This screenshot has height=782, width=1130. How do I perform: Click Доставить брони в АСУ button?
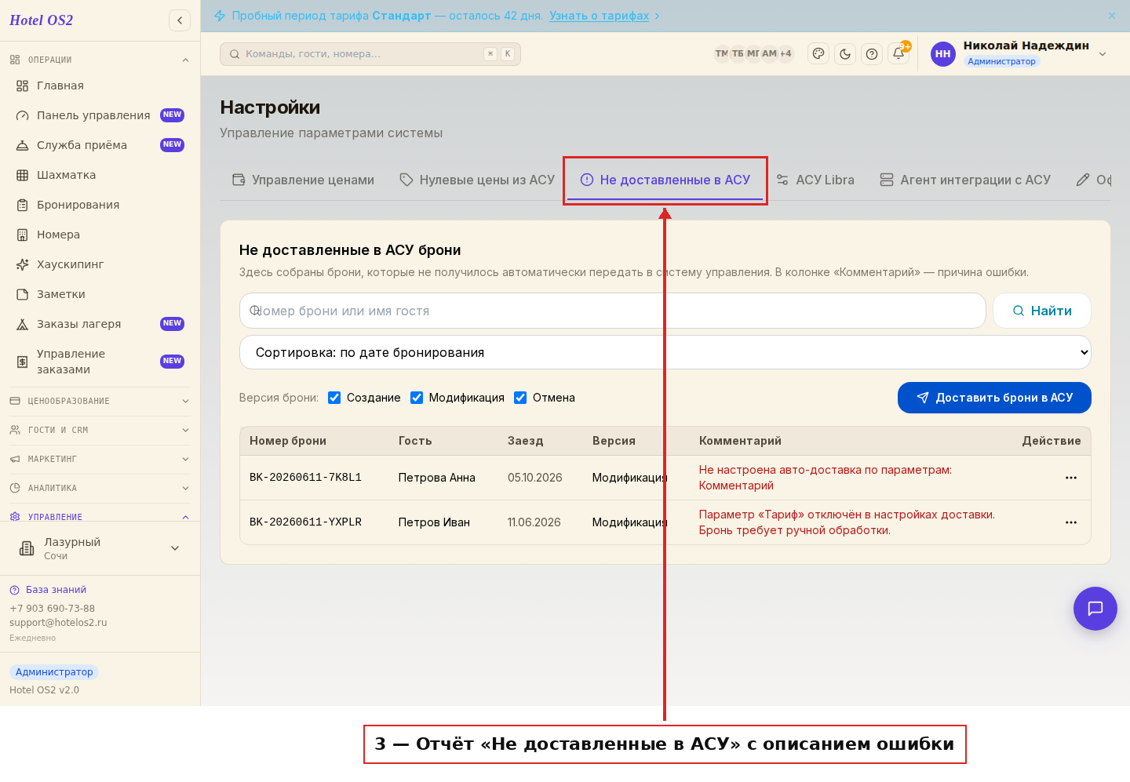click(994, 398)
